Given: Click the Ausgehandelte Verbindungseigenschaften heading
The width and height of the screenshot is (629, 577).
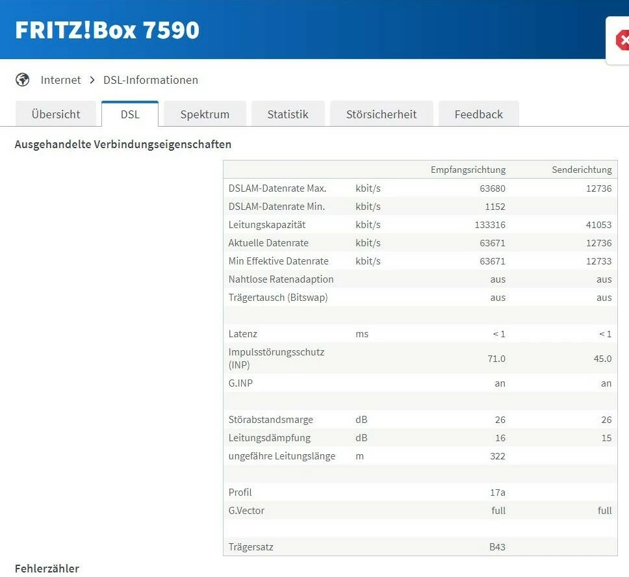Looking at the screenshot, I should 123,144.
